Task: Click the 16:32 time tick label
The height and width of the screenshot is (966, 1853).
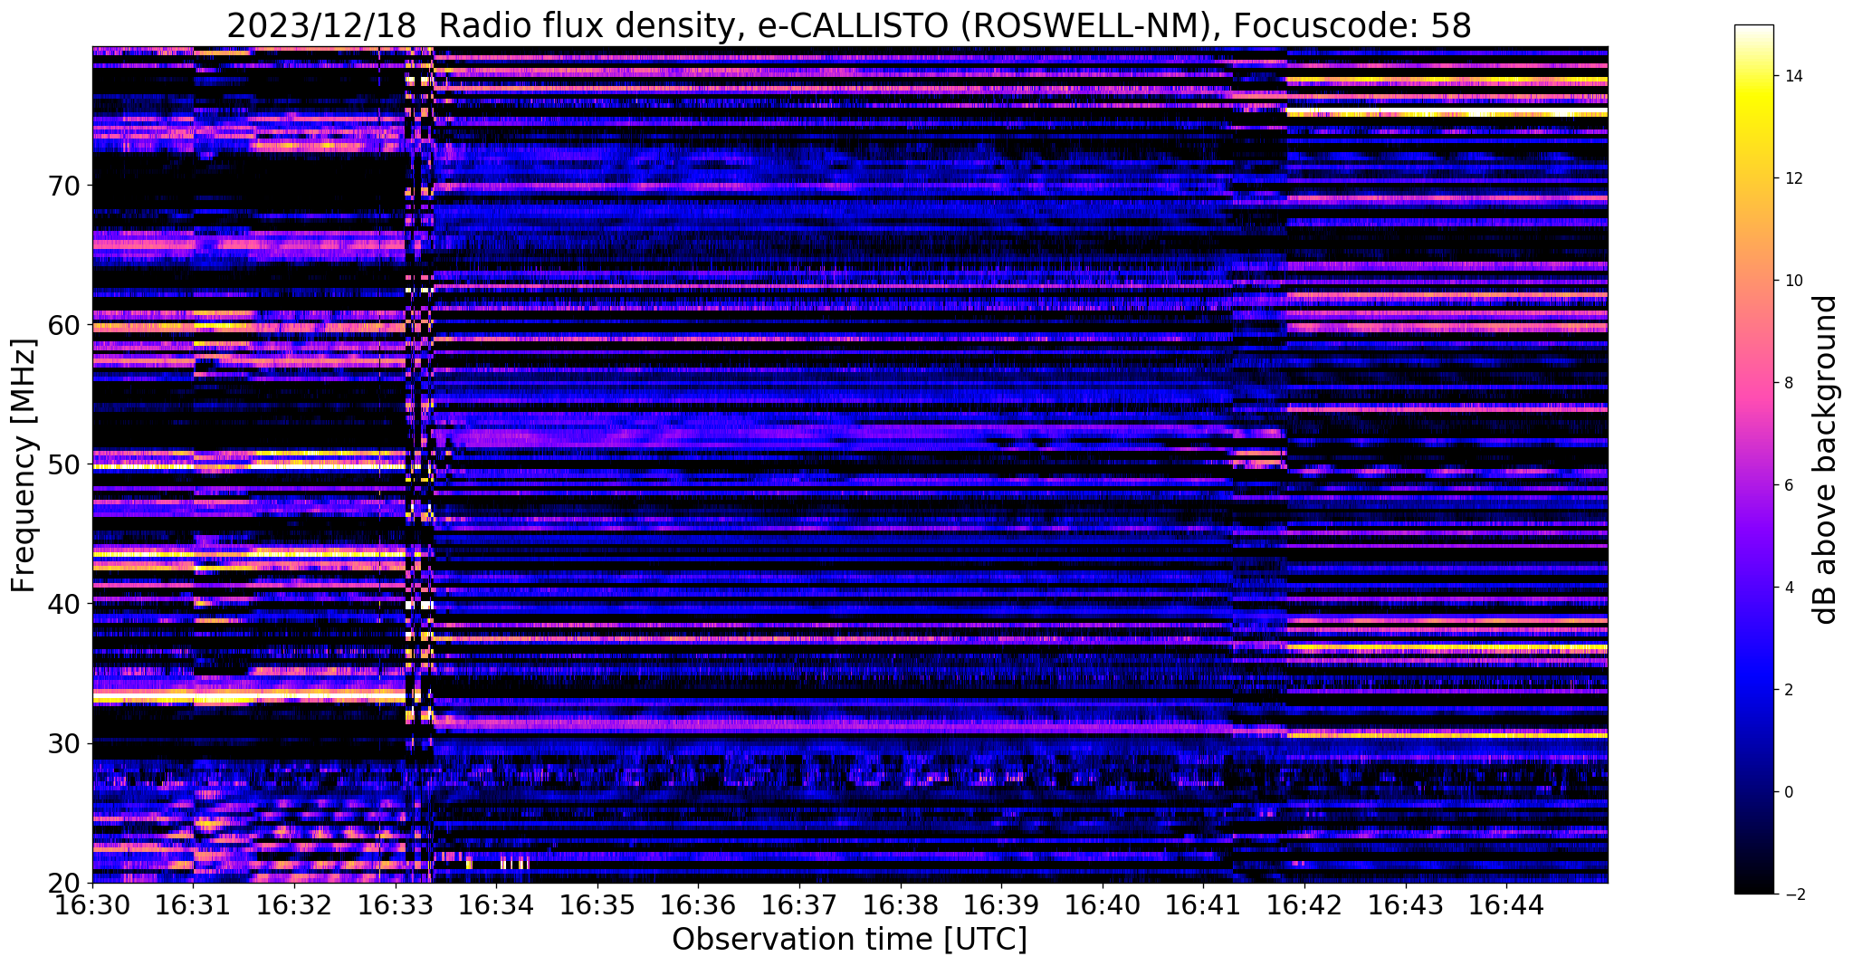Action: tap(294, 904)
